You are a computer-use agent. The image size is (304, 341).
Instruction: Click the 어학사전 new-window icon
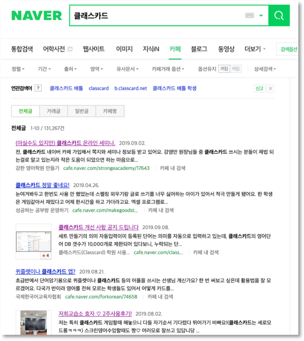point(70,49)
